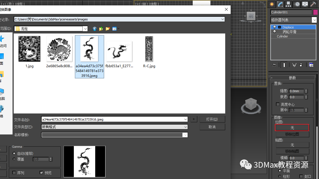Open the 文件类型 所有格式 dropdown
319x179 pixels.
(x=114, y=127)
